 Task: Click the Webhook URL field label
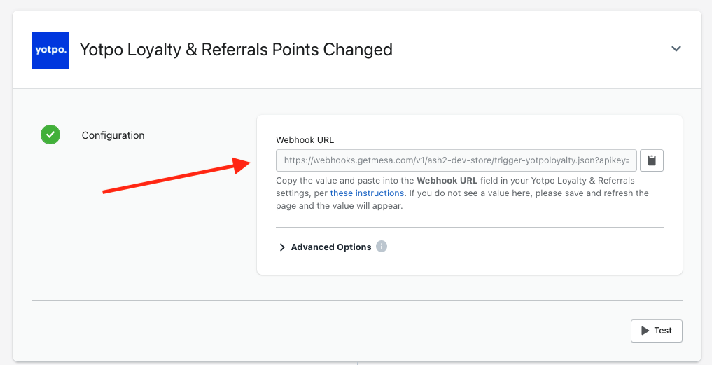305,140
